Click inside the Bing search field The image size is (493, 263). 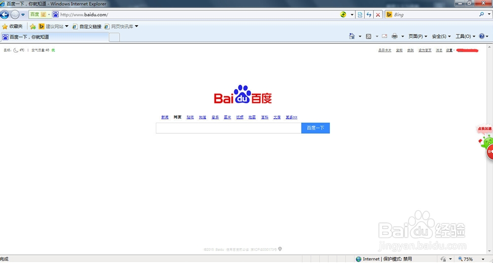[x=435, y=14]
